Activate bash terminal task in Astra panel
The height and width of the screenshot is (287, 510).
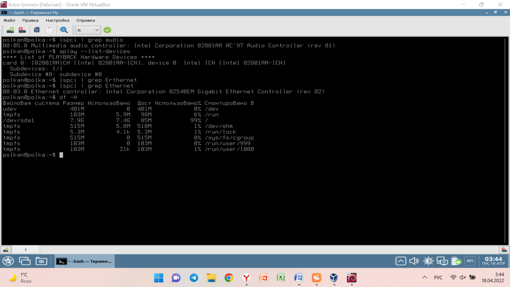[85, 261]
